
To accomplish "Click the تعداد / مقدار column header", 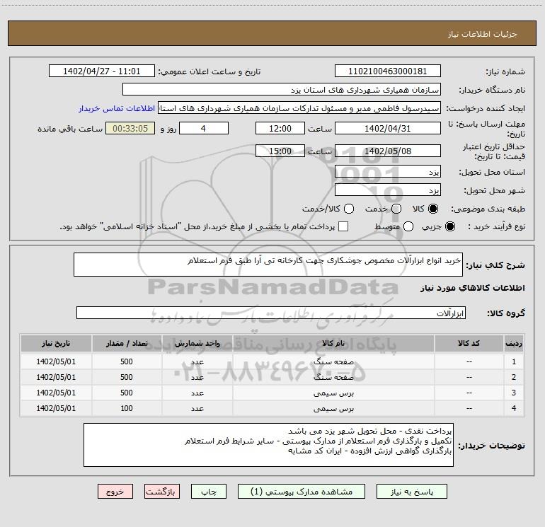I will point(127,343).
